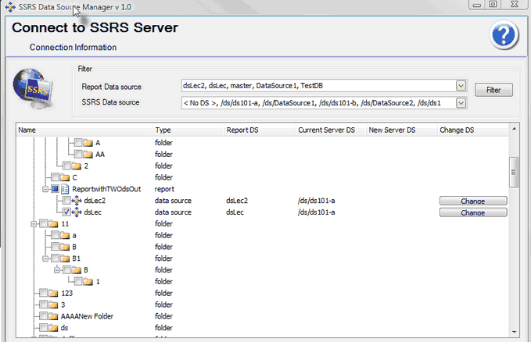Click the vertical scrollbar thumb
Viewport: 531px width, 342px height.
point(514,173)
